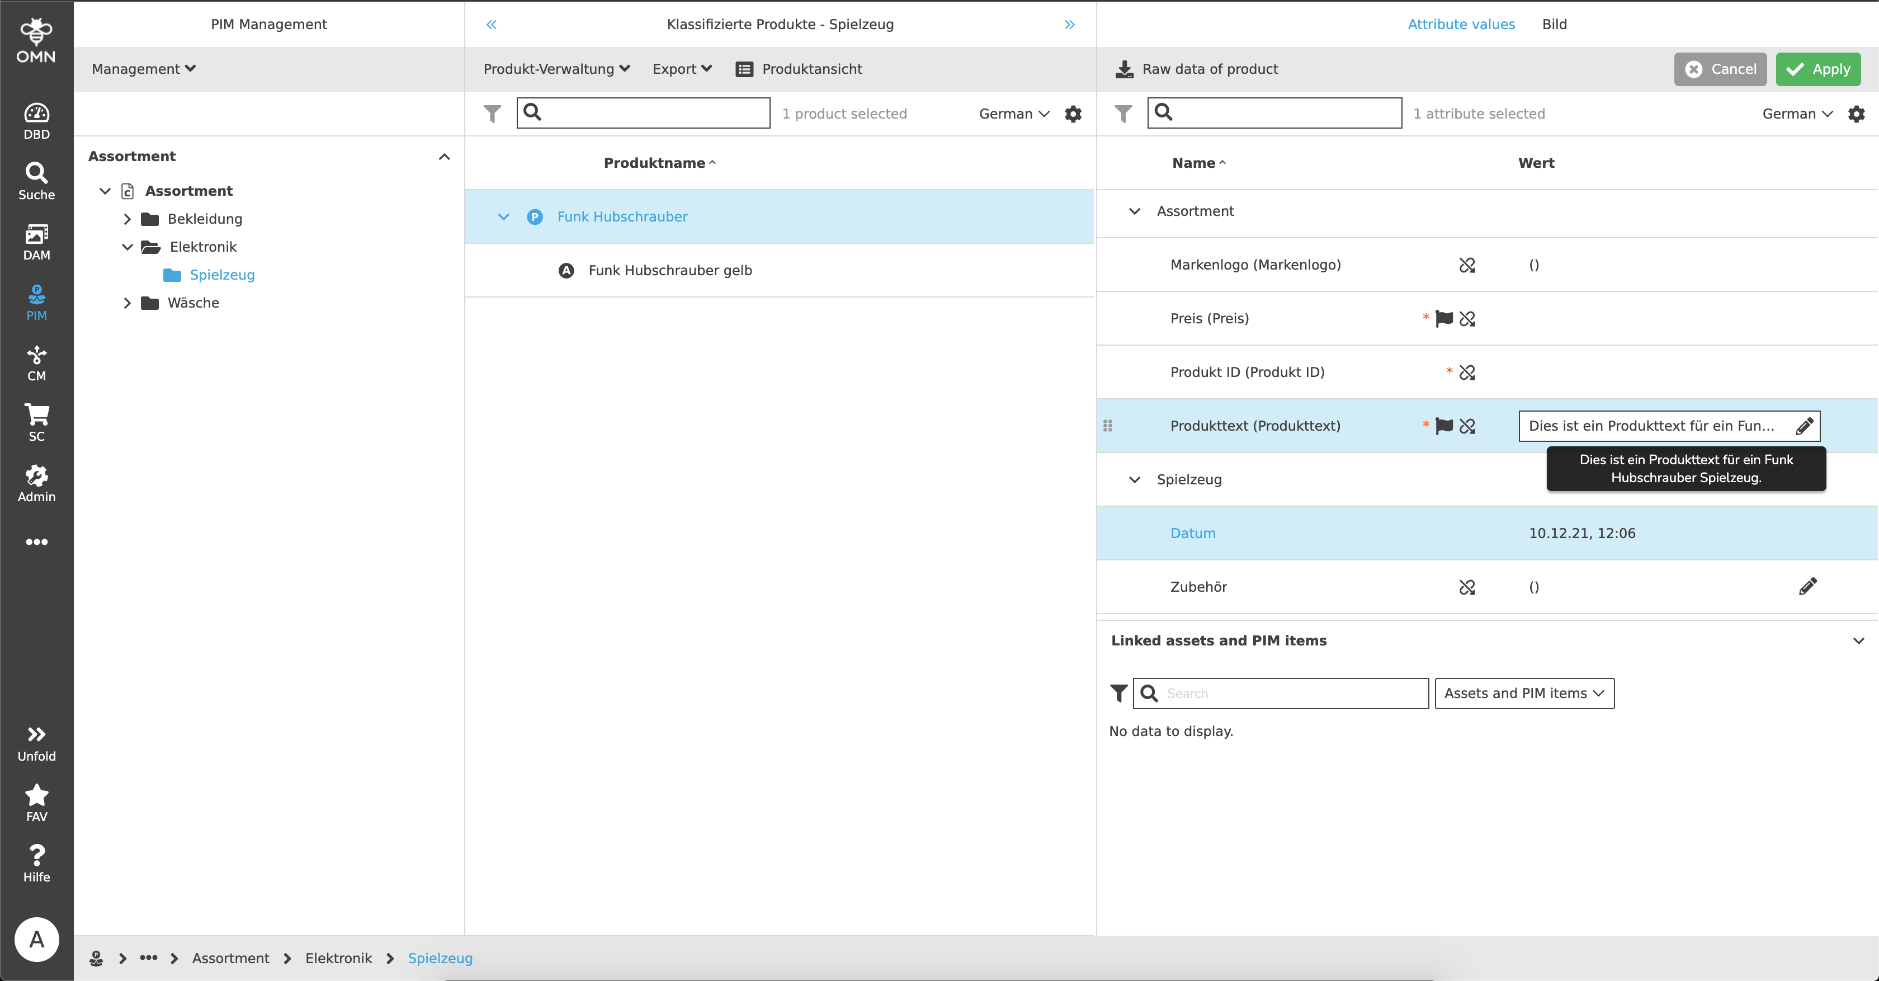Image resolution: width=1879 pixels, height=981 pixels.
Task: Select the Admin module icon
Action: [36, 482]
